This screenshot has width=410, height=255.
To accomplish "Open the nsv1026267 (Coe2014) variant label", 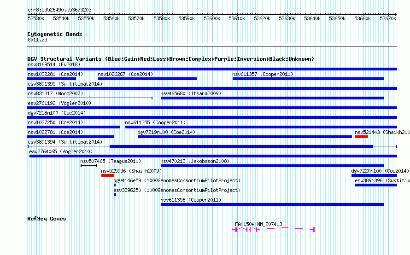I will point(125,74).
